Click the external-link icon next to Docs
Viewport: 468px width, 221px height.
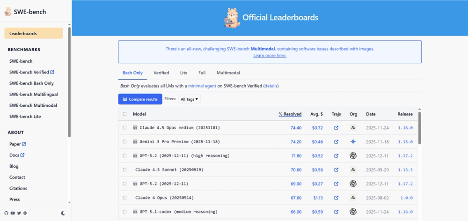(x=22, y=155)
